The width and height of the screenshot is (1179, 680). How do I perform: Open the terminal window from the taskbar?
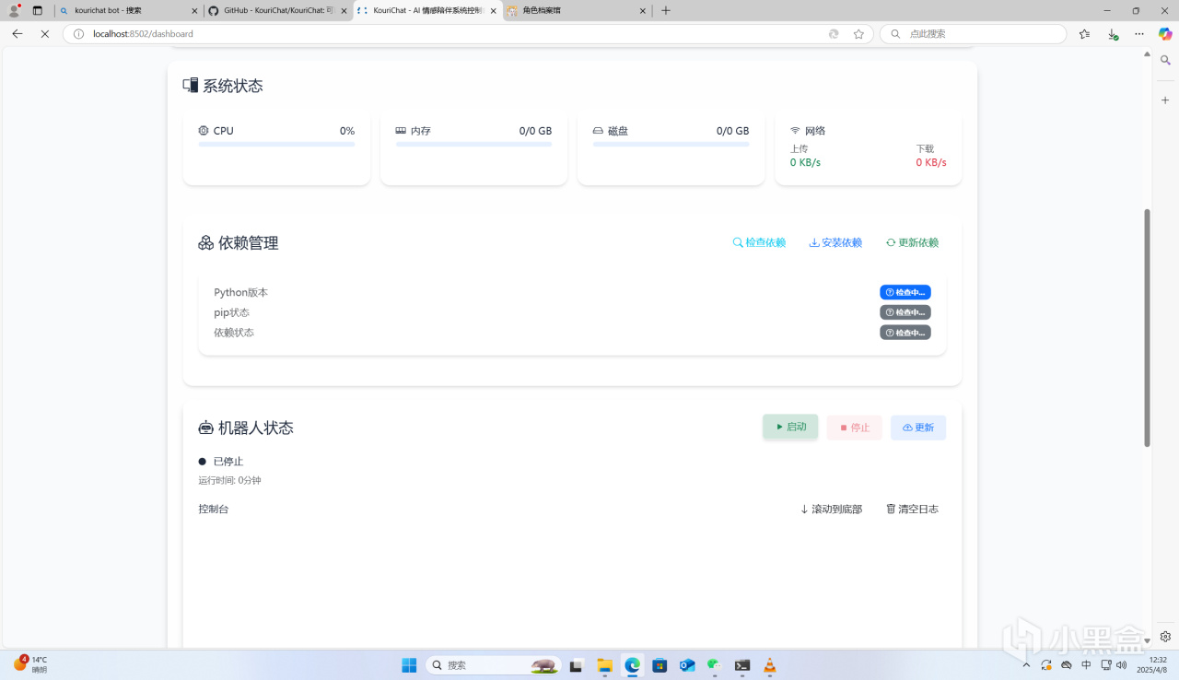[742, 665]
